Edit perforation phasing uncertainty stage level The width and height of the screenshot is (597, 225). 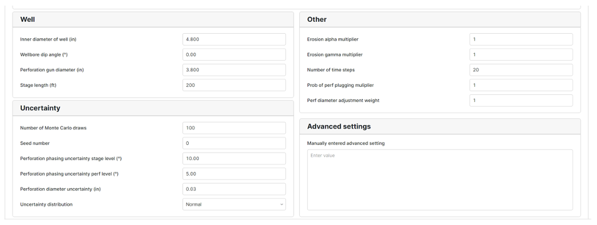click(234, 159)
